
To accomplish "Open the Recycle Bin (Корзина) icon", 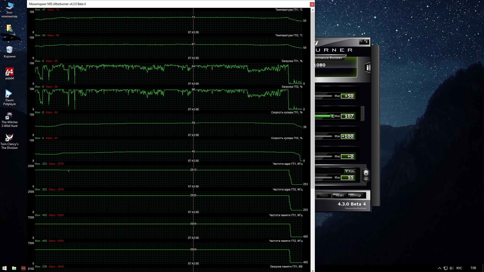I will pos(9,50).
